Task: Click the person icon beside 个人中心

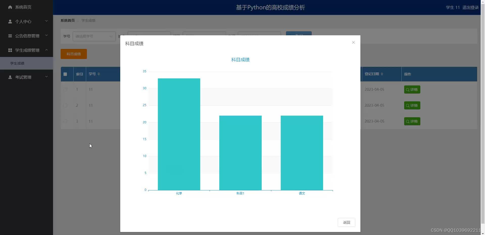Action: 10,21
